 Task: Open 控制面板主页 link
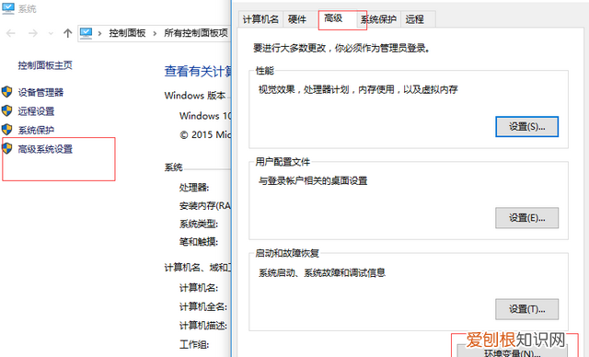[x=45, y=65]
